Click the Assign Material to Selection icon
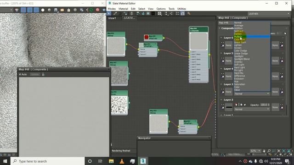This screenshot has width=294, height=165. point(125,13)
